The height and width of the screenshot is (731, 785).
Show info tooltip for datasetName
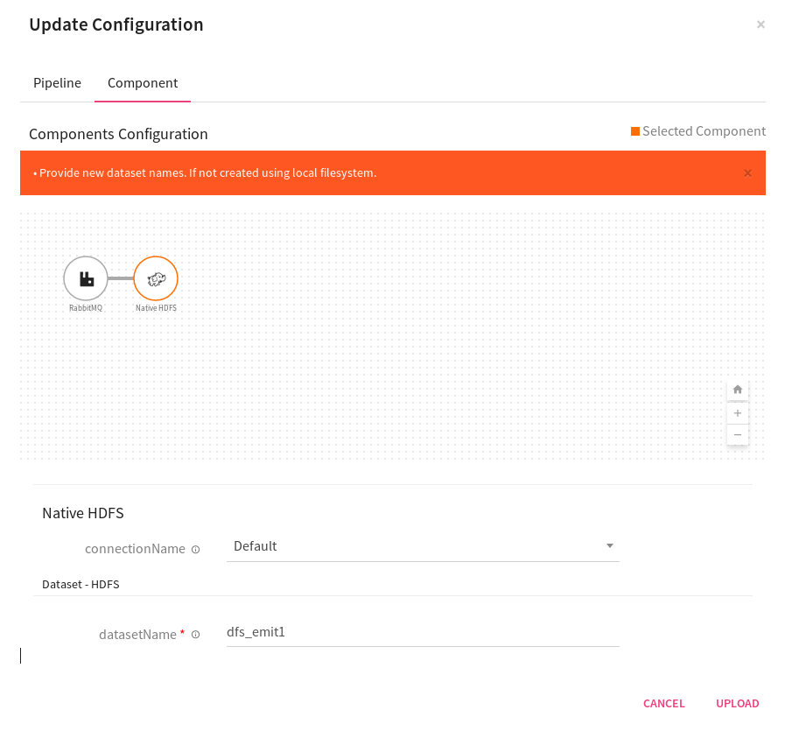coord(195,635)
